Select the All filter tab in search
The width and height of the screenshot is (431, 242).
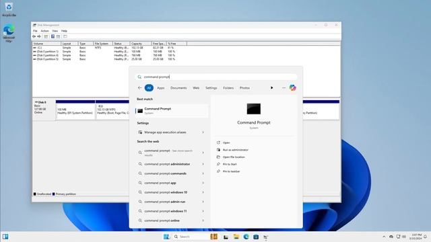[x=149, y=88]
